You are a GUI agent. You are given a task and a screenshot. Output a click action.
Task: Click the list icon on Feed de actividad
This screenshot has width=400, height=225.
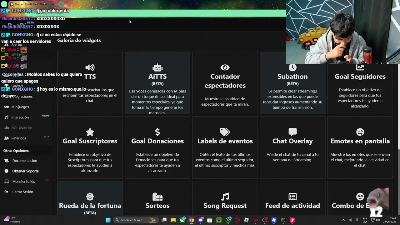(x=292, y=197)
